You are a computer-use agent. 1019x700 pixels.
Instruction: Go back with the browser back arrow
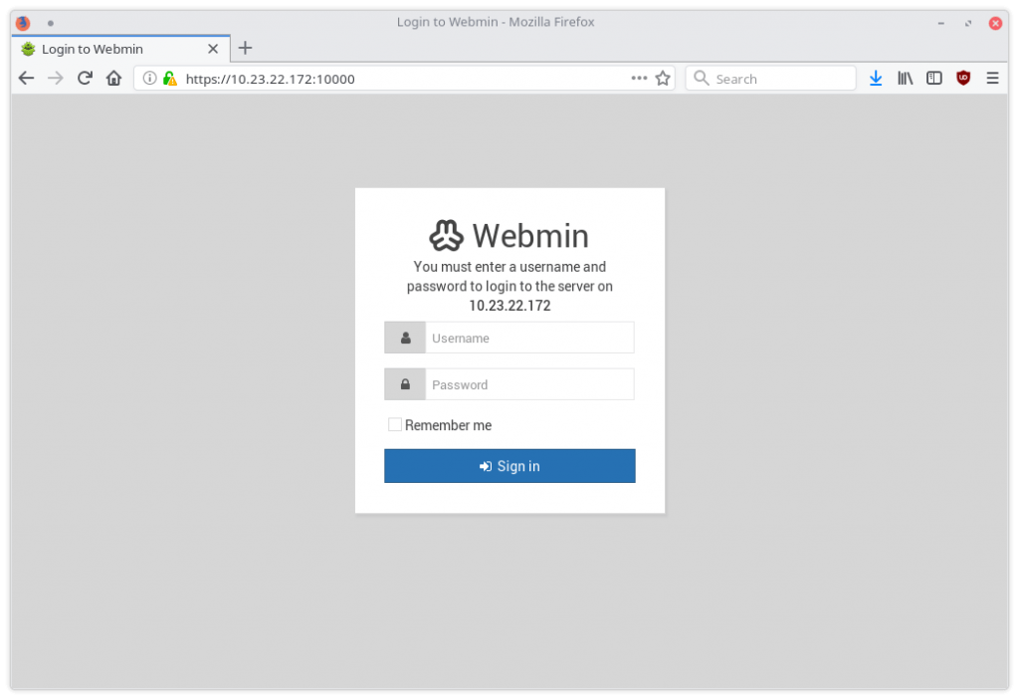click(x=26, y=78)
